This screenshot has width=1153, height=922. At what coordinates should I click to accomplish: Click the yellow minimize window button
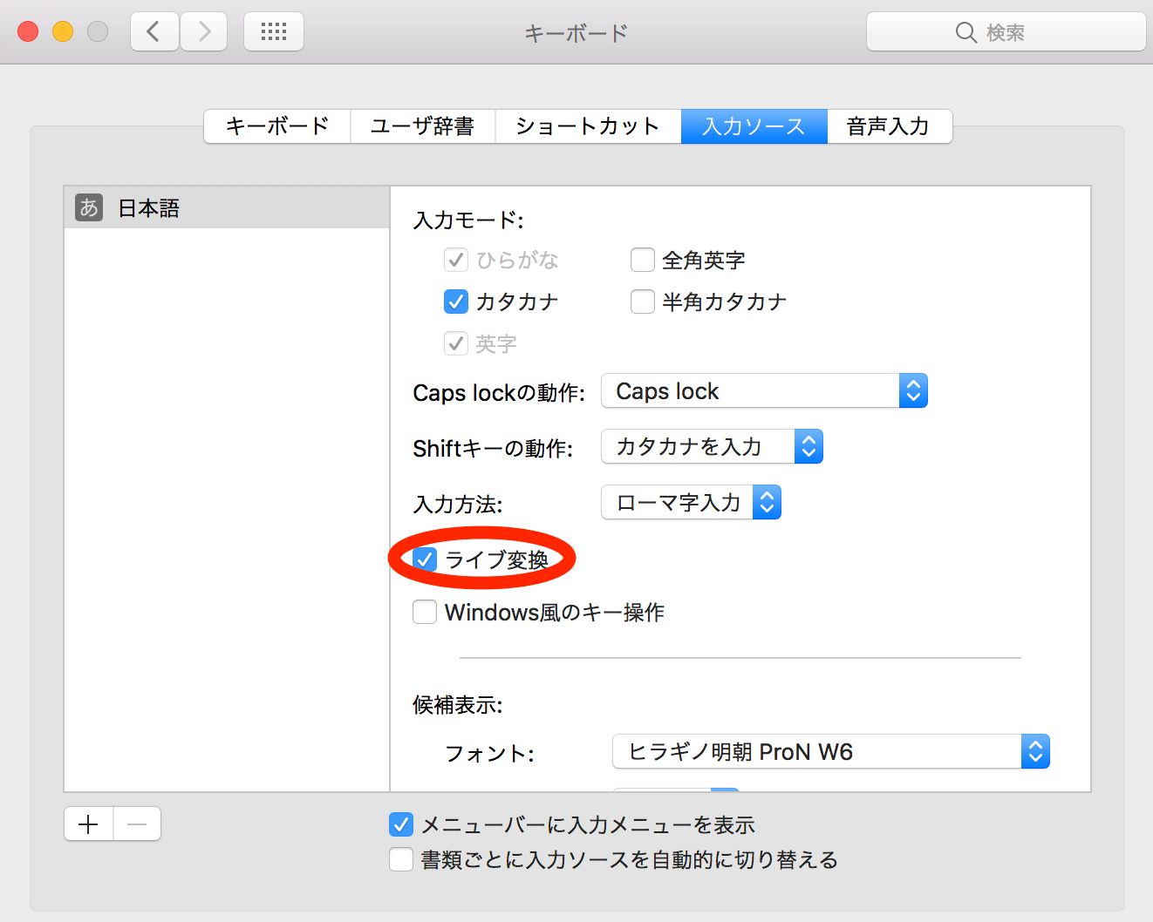(x=63, y=32)
